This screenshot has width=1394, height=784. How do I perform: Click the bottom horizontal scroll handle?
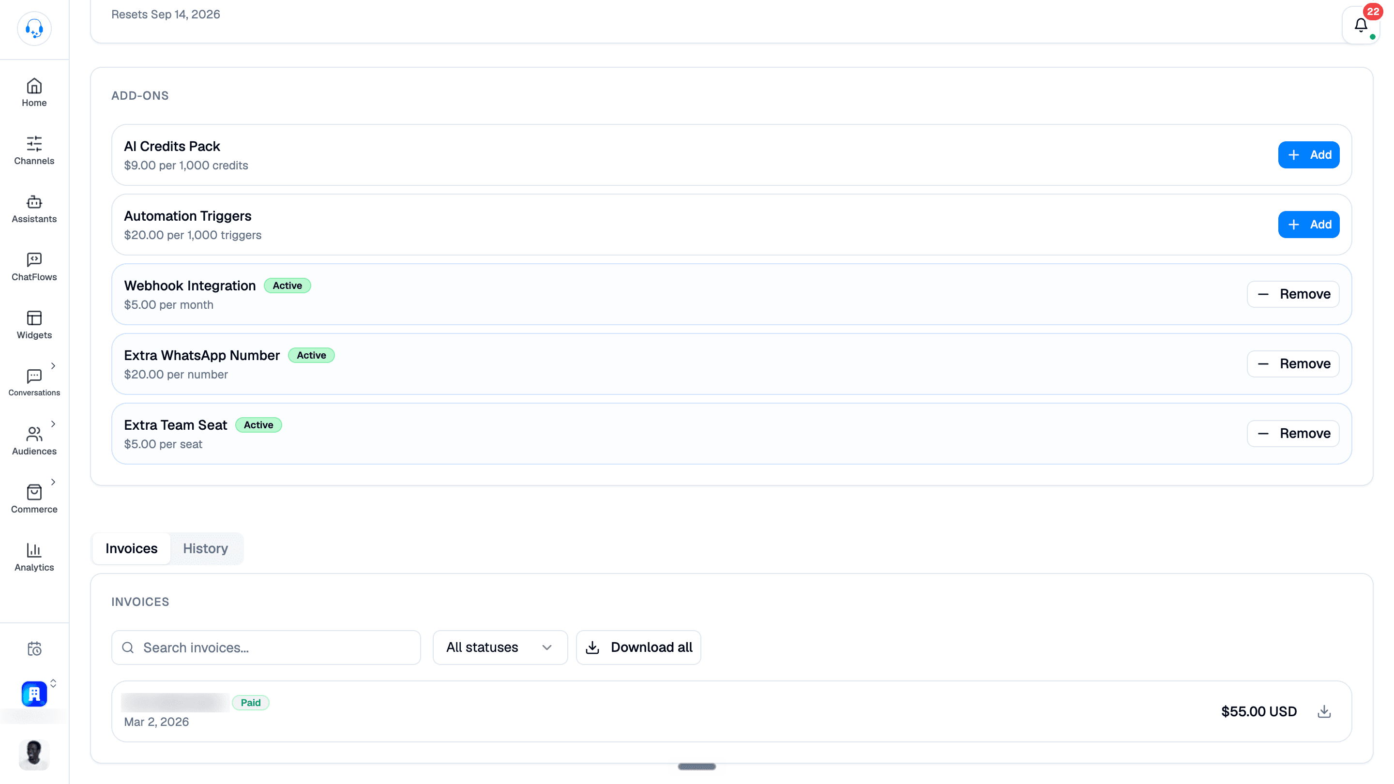point(697,766)
